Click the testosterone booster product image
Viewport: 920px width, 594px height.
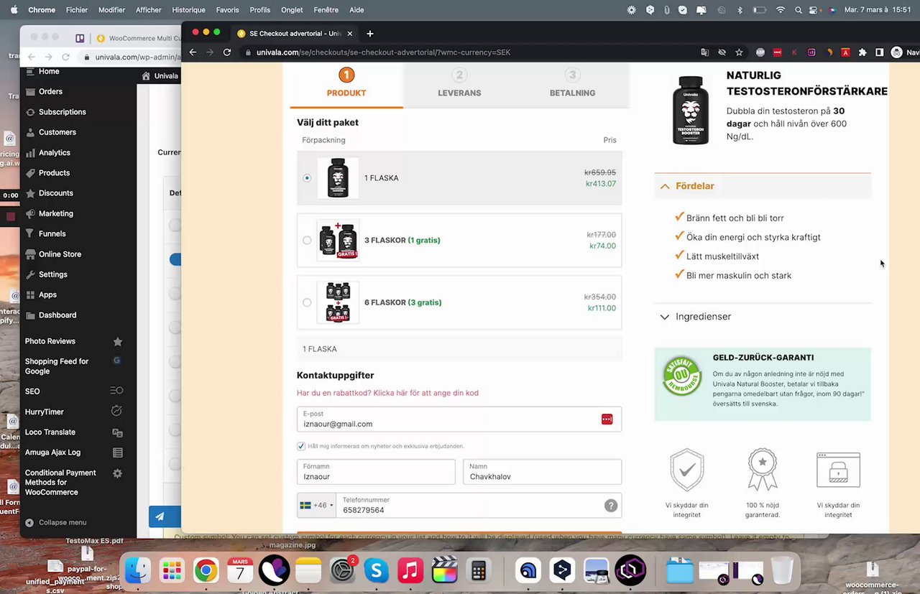(x=691, y=110)
